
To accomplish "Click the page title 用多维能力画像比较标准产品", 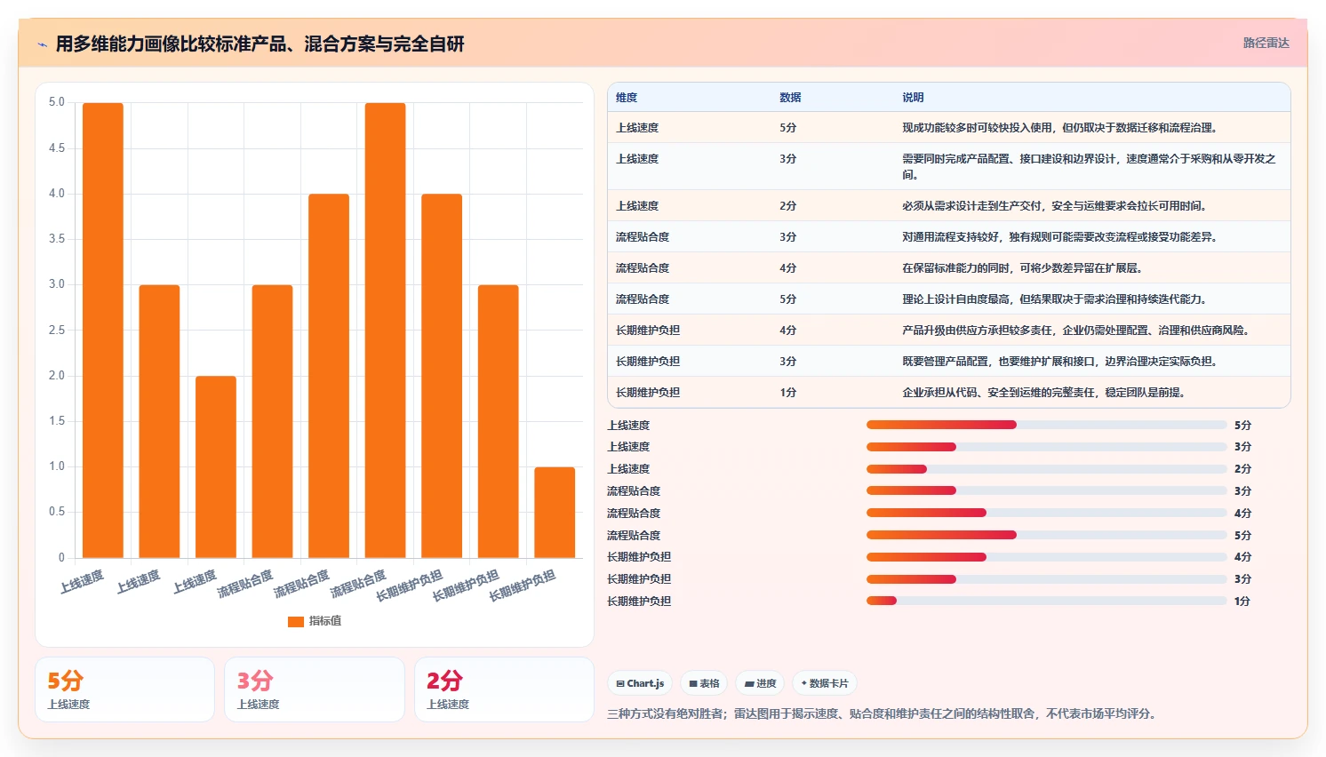I will (x=260, y=44).
